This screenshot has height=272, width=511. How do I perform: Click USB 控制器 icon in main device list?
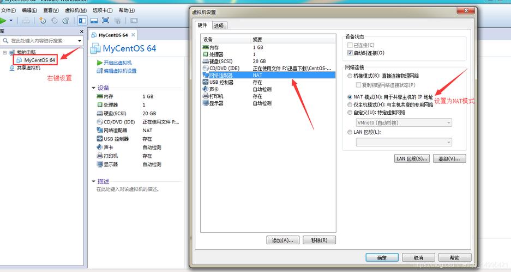tap(100, 139)
